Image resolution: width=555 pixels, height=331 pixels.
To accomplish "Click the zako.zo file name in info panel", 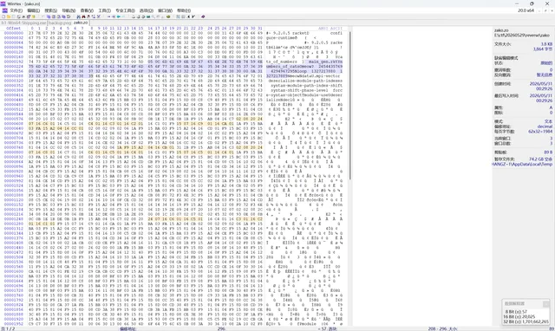I will click(x=501, y=30).
